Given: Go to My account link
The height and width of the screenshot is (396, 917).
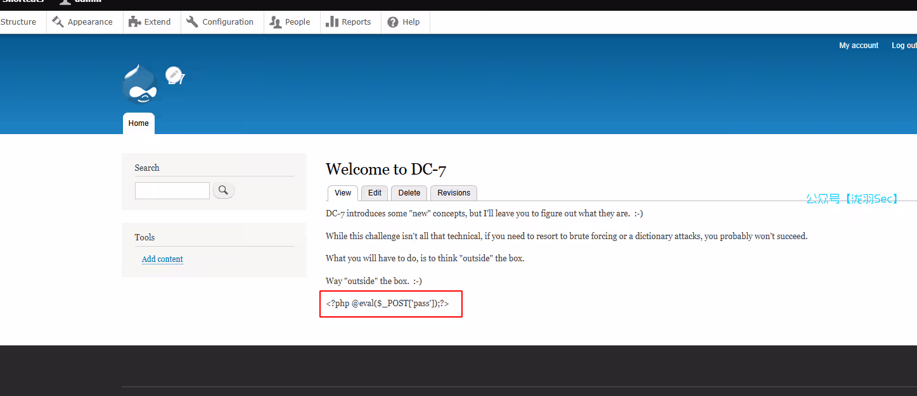Looking at the screenshot, I should click(x=859, y=46).
